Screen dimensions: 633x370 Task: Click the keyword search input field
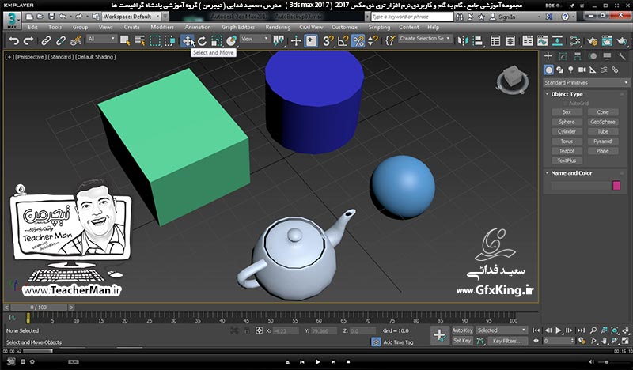pyautogui.click(x=412, y=17)
